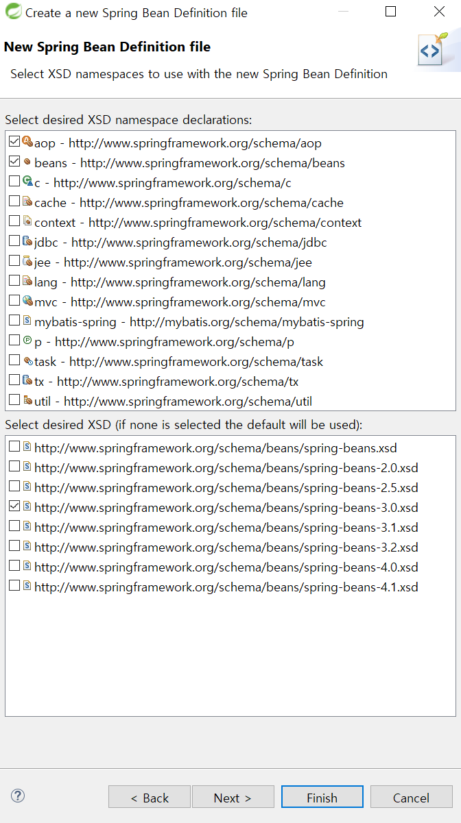The image size is (461, 823).
Task: Click the tx namespace icon
Action: pos(27,380)
